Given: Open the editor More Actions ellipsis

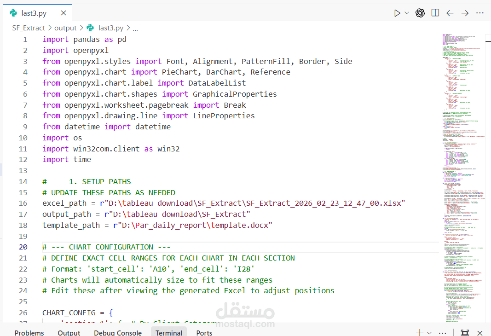Looking at the screenshot, I should [480, 13].
